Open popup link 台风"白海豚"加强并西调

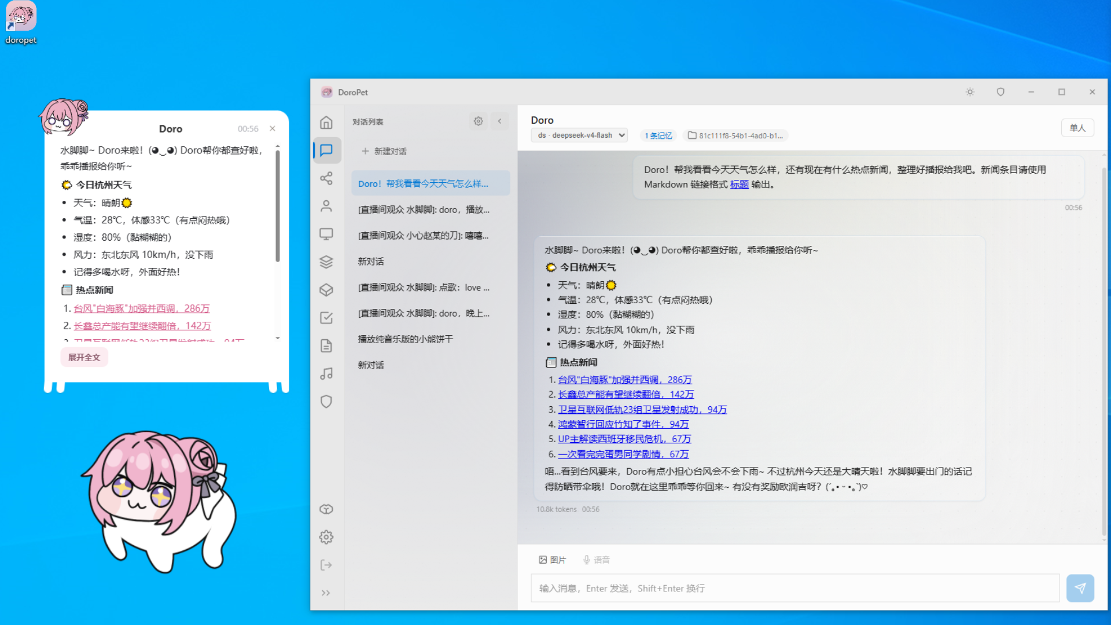click(x=142, y=308)
